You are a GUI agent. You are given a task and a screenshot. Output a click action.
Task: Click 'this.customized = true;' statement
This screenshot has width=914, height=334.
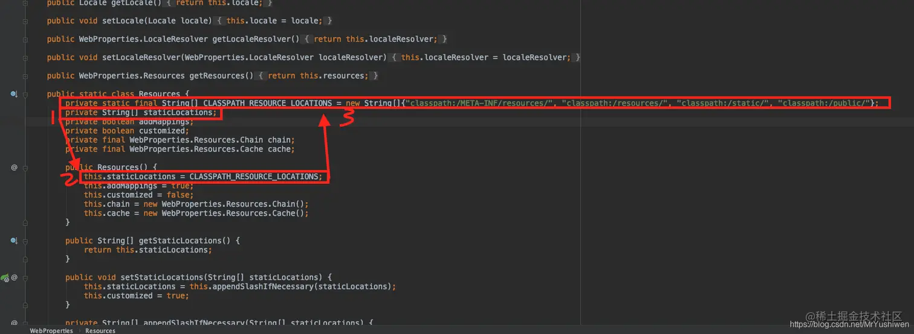[137, 295]
